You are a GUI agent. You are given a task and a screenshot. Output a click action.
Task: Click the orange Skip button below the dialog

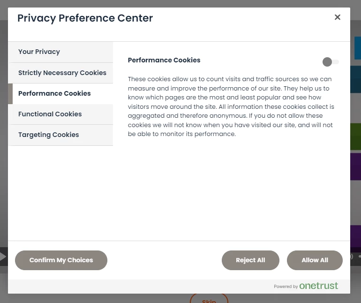[x=209, y=299]
